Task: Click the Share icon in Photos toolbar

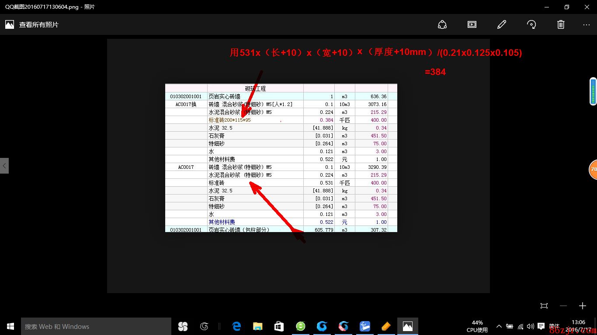Action: (442, 24)
